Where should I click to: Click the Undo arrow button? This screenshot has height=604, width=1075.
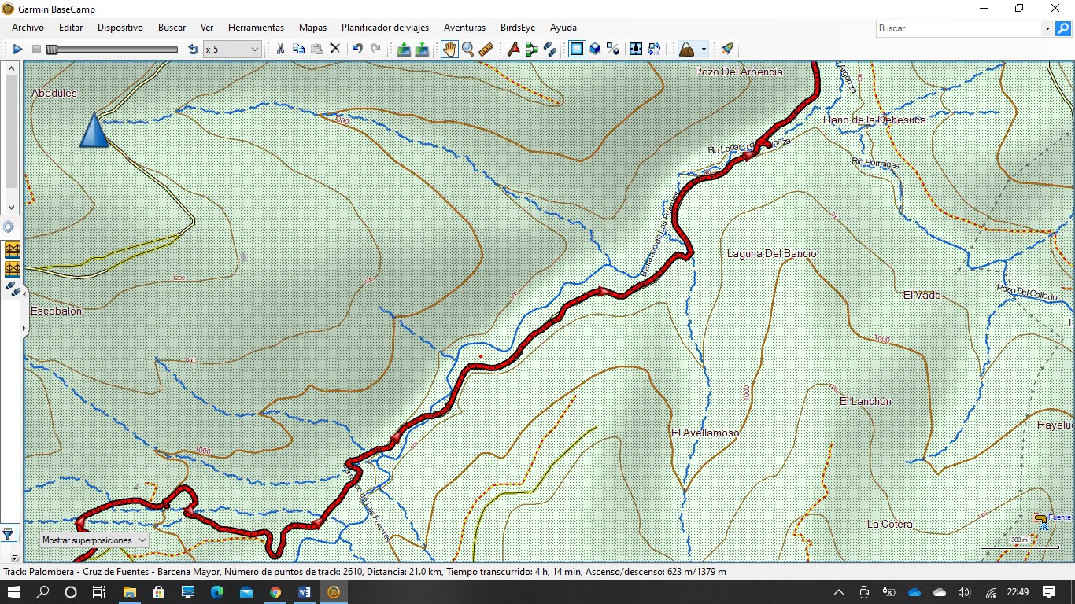[357, 49]
